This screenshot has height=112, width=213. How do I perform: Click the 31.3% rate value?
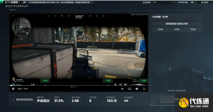(59, 101)
